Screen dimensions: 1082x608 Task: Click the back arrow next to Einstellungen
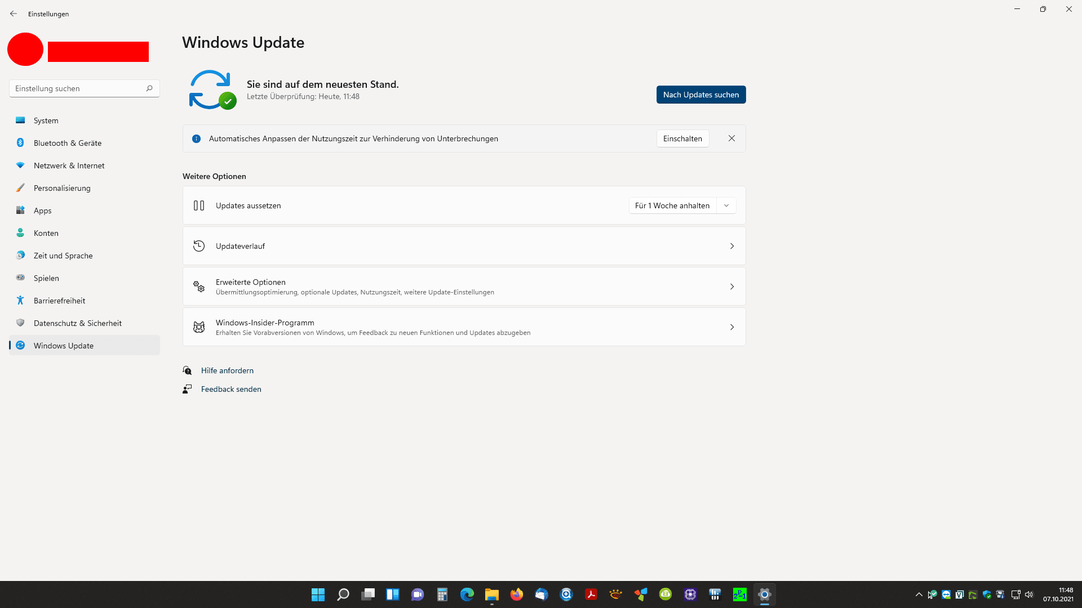pyautogui.click(x=14, y=14)
